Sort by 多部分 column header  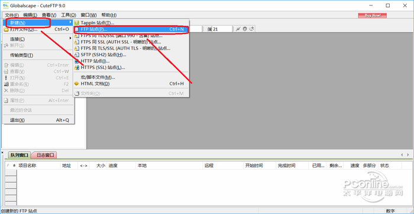370,166
